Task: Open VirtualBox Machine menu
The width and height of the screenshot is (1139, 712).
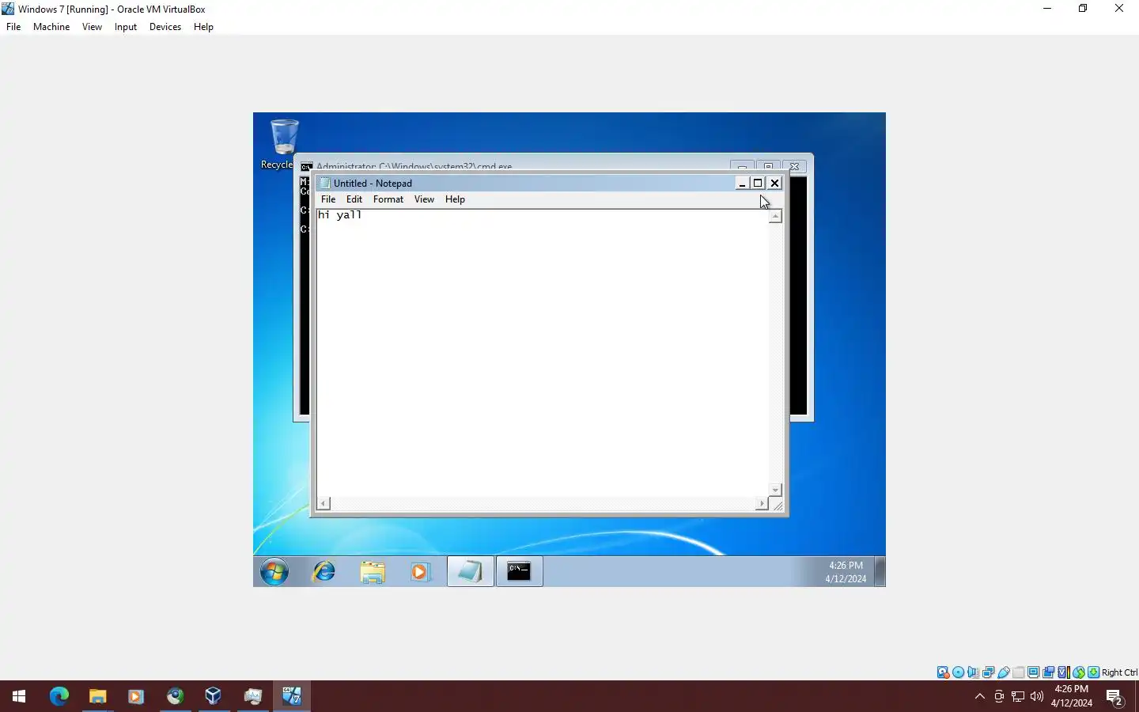Action: [51, 27]
